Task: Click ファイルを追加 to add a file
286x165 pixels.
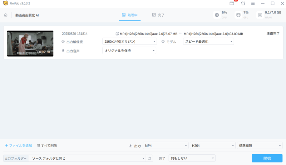Action: [19, 146]
